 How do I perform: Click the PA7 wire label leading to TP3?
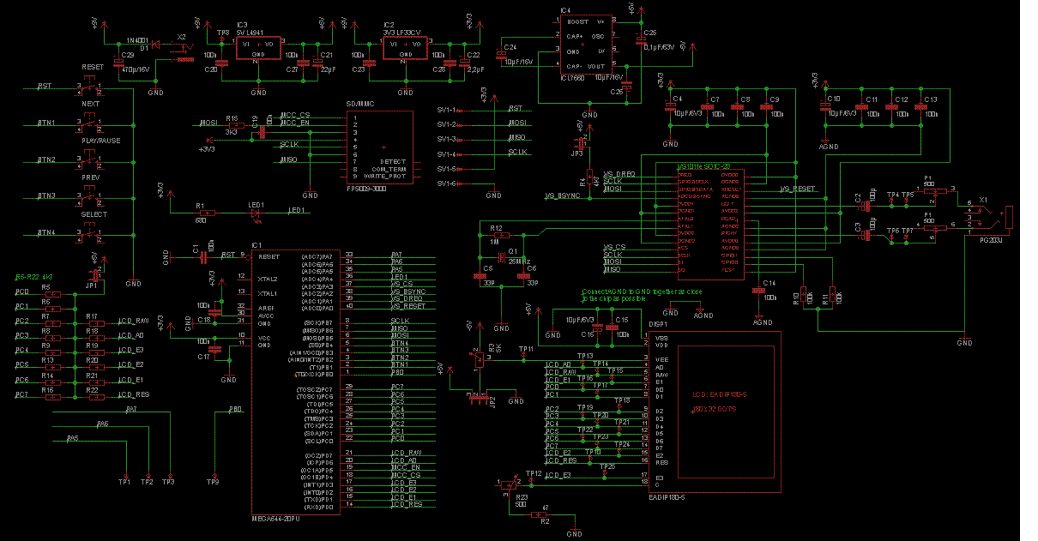click(x=131, y=410)
